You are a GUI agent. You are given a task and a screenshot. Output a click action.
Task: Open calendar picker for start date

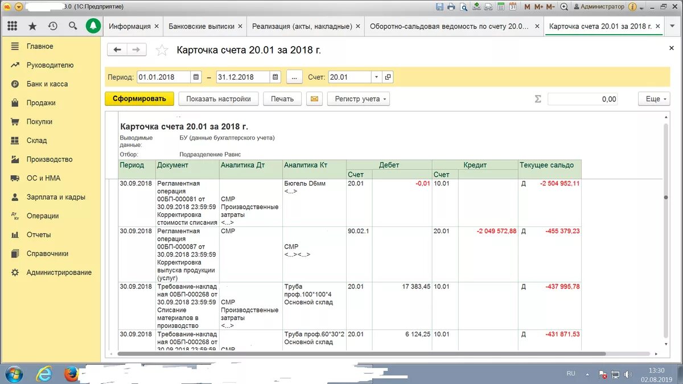coord(196,77)
